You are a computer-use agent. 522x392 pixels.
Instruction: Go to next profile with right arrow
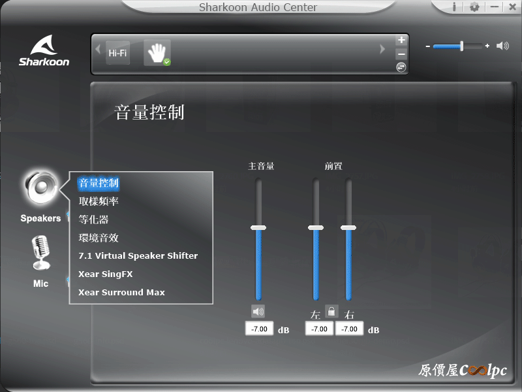point(382,50)
